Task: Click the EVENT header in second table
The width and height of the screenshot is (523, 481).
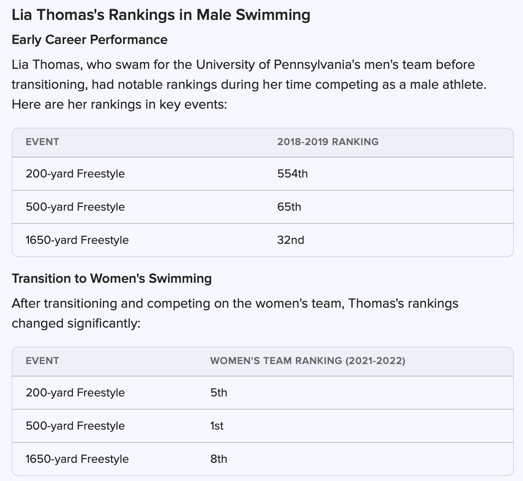Action: pyautogui.click(x=42, y=361)
